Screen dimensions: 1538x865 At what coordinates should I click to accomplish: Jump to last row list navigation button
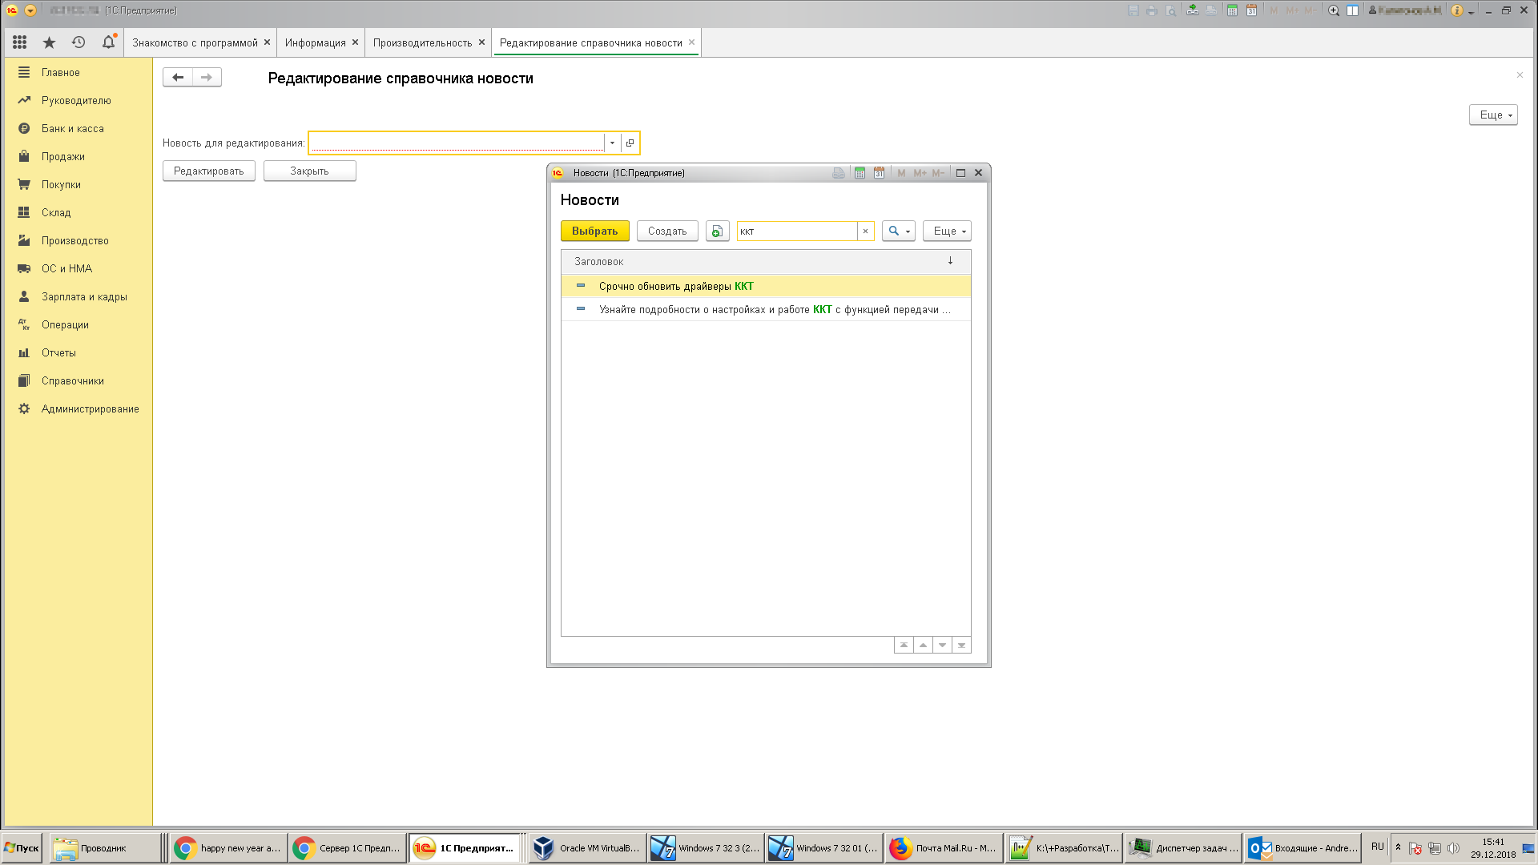point(961,645)
